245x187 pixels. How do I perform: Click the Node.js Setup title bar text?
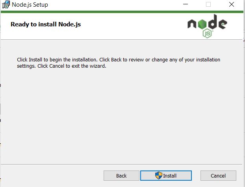pyautogui.click(x=30, y=5)
